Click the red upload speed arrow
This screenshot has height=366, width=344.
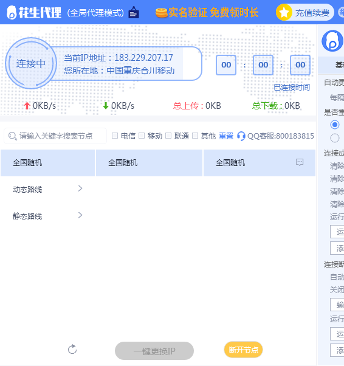coord(27,106)
